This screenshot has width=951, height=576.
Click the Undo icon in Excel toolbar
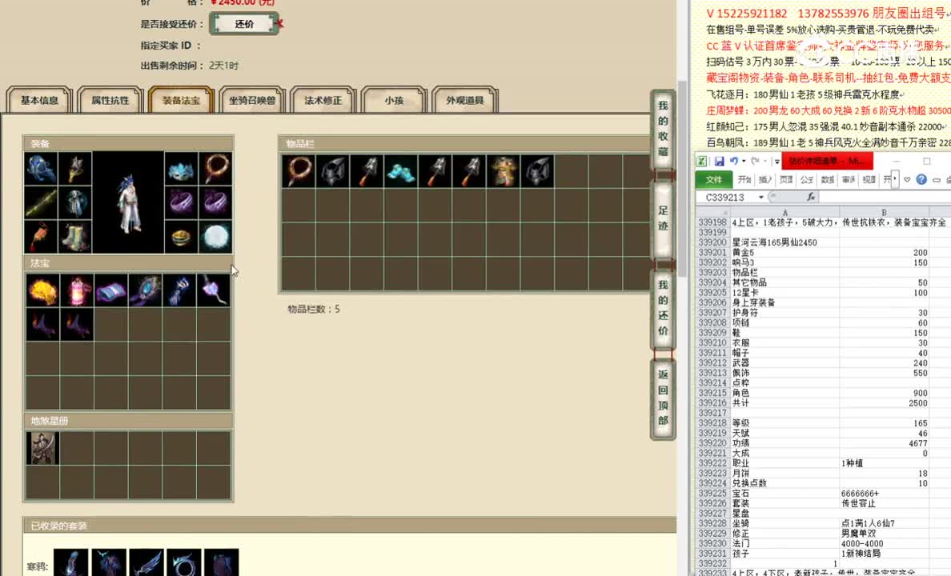click(734, 161)
